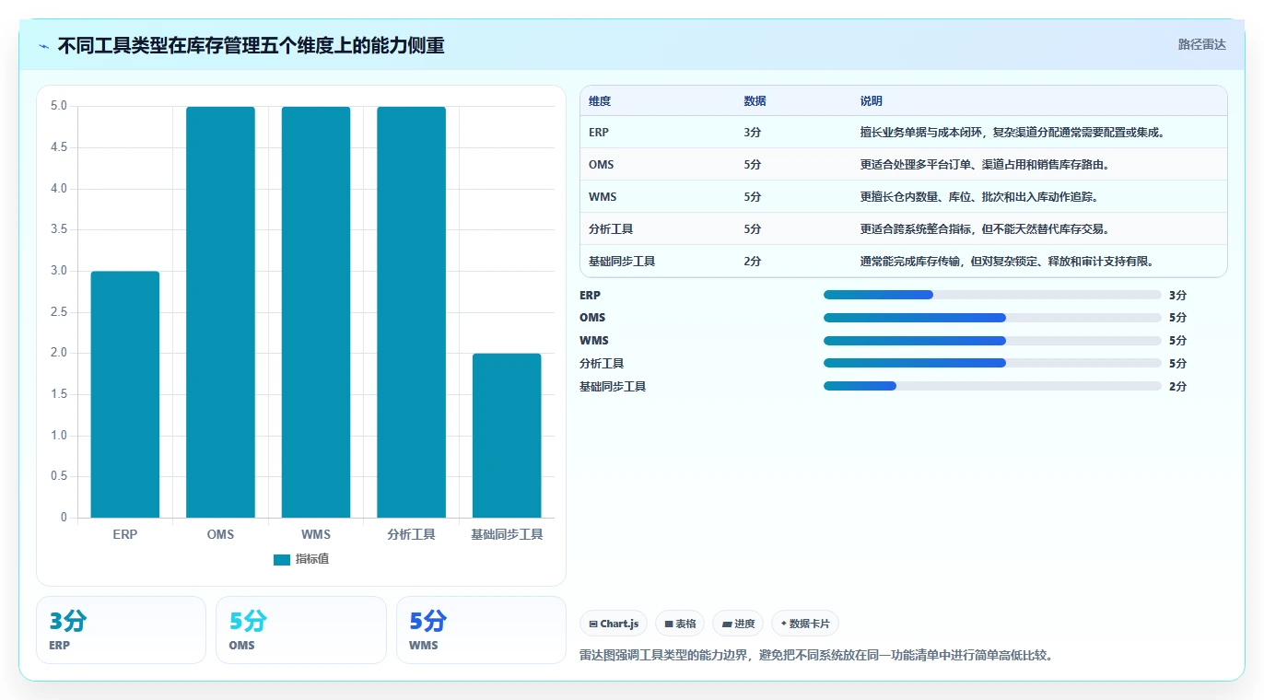Click the 3分 value in the table
The width and height of the screenshot is (1264, 700).
[753, 132]
